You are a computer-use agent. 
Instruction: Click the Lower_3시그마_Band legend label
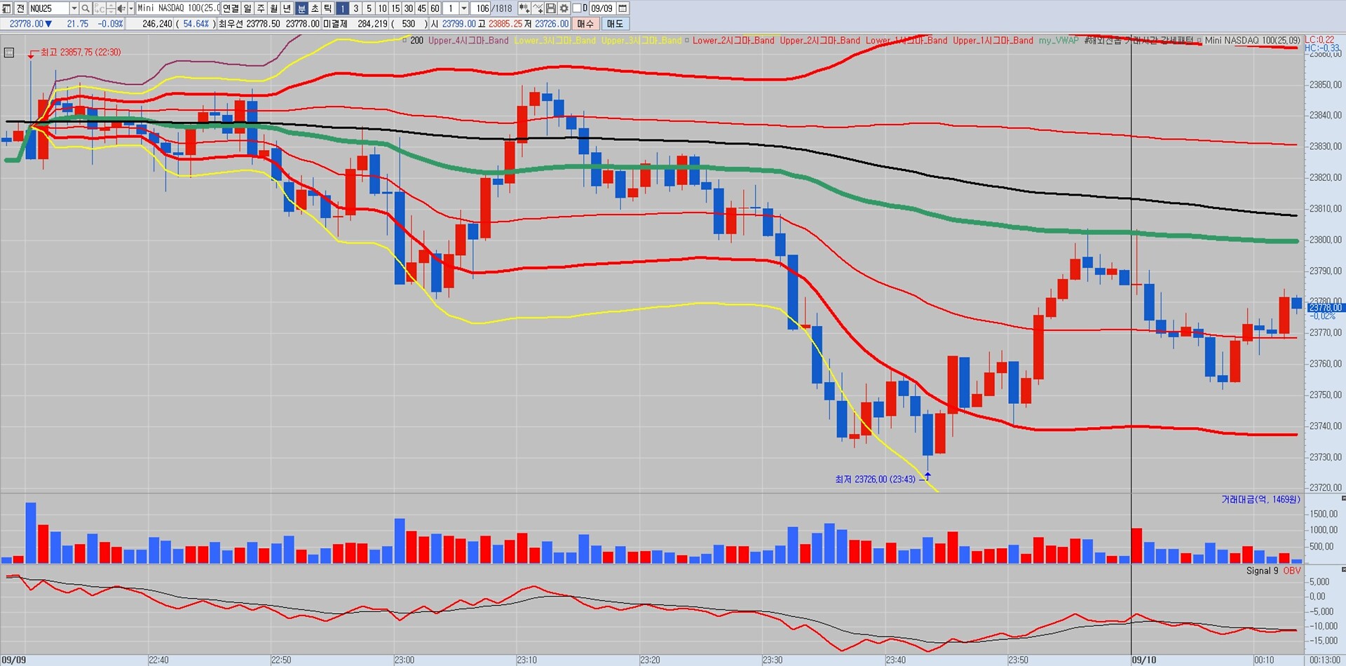coord(555,41)
